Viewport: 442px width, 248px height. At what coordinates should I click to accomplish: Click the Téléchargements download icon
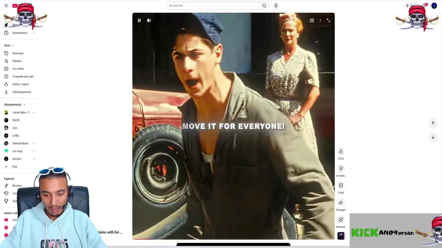point(6,92)
